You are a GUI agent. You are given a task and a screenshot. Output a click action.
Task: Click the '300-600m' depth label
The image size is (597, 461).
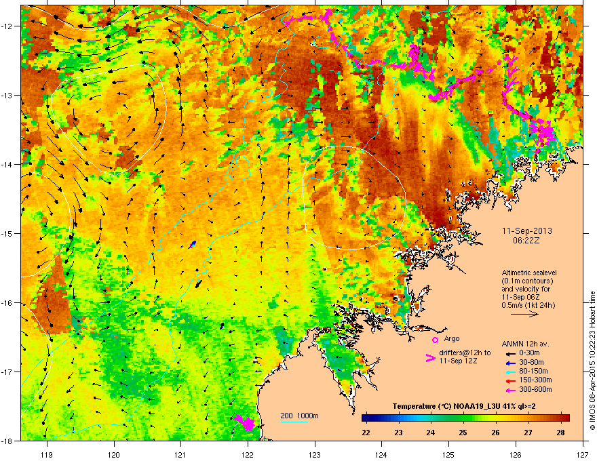(x=536, y=390)
